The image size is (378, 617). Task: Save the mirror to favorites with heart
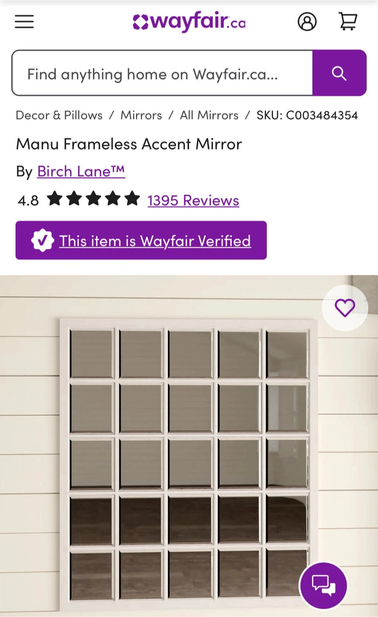(345, 308)
